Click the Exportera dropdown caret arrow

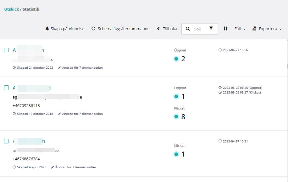[280, 29]
